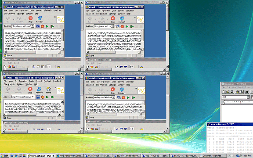Open the font dropdown in WordPad
253x158 pixels.
coord(248,97)
